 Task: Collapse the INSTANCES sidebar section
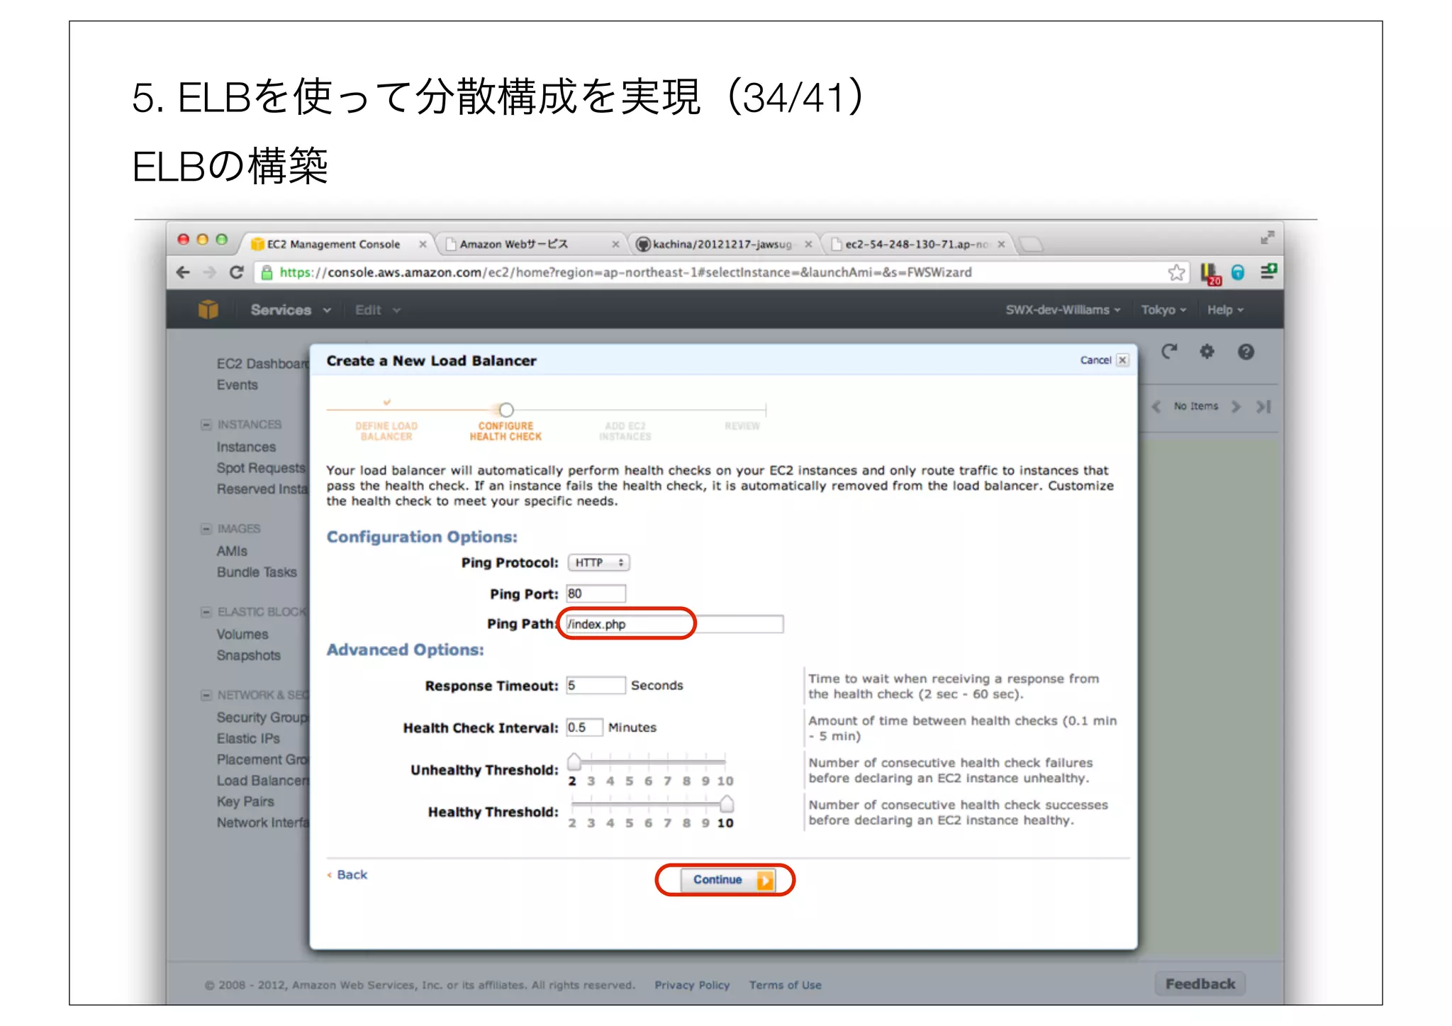click(206, 424)
